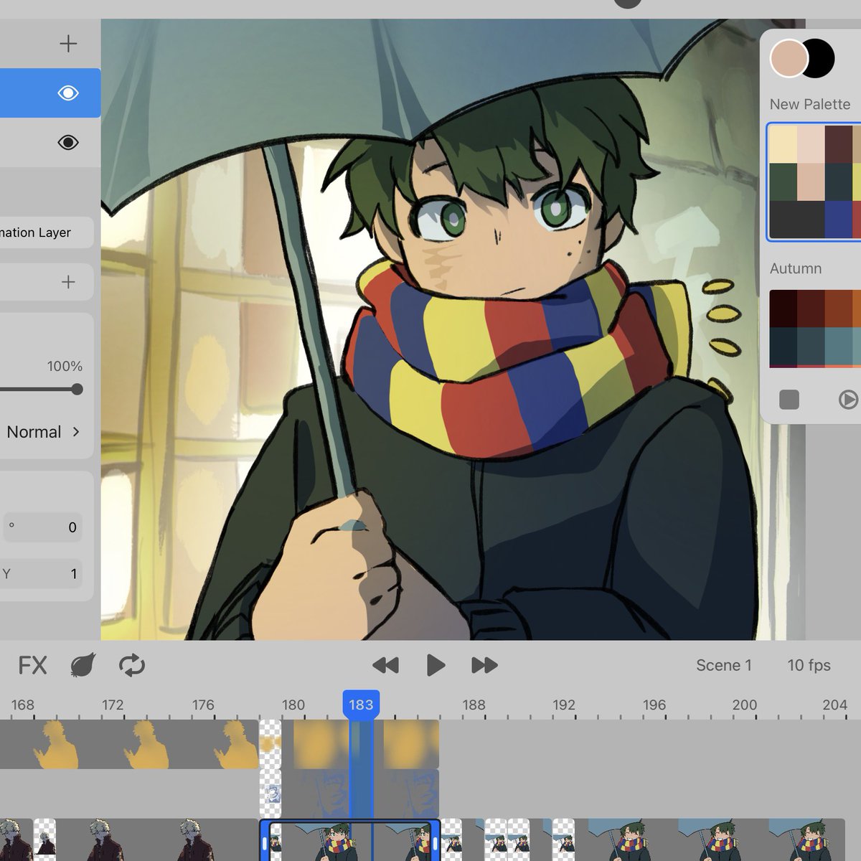Select the white-haired character clip near frame 172
861x861 pixels.
point(158,839)
